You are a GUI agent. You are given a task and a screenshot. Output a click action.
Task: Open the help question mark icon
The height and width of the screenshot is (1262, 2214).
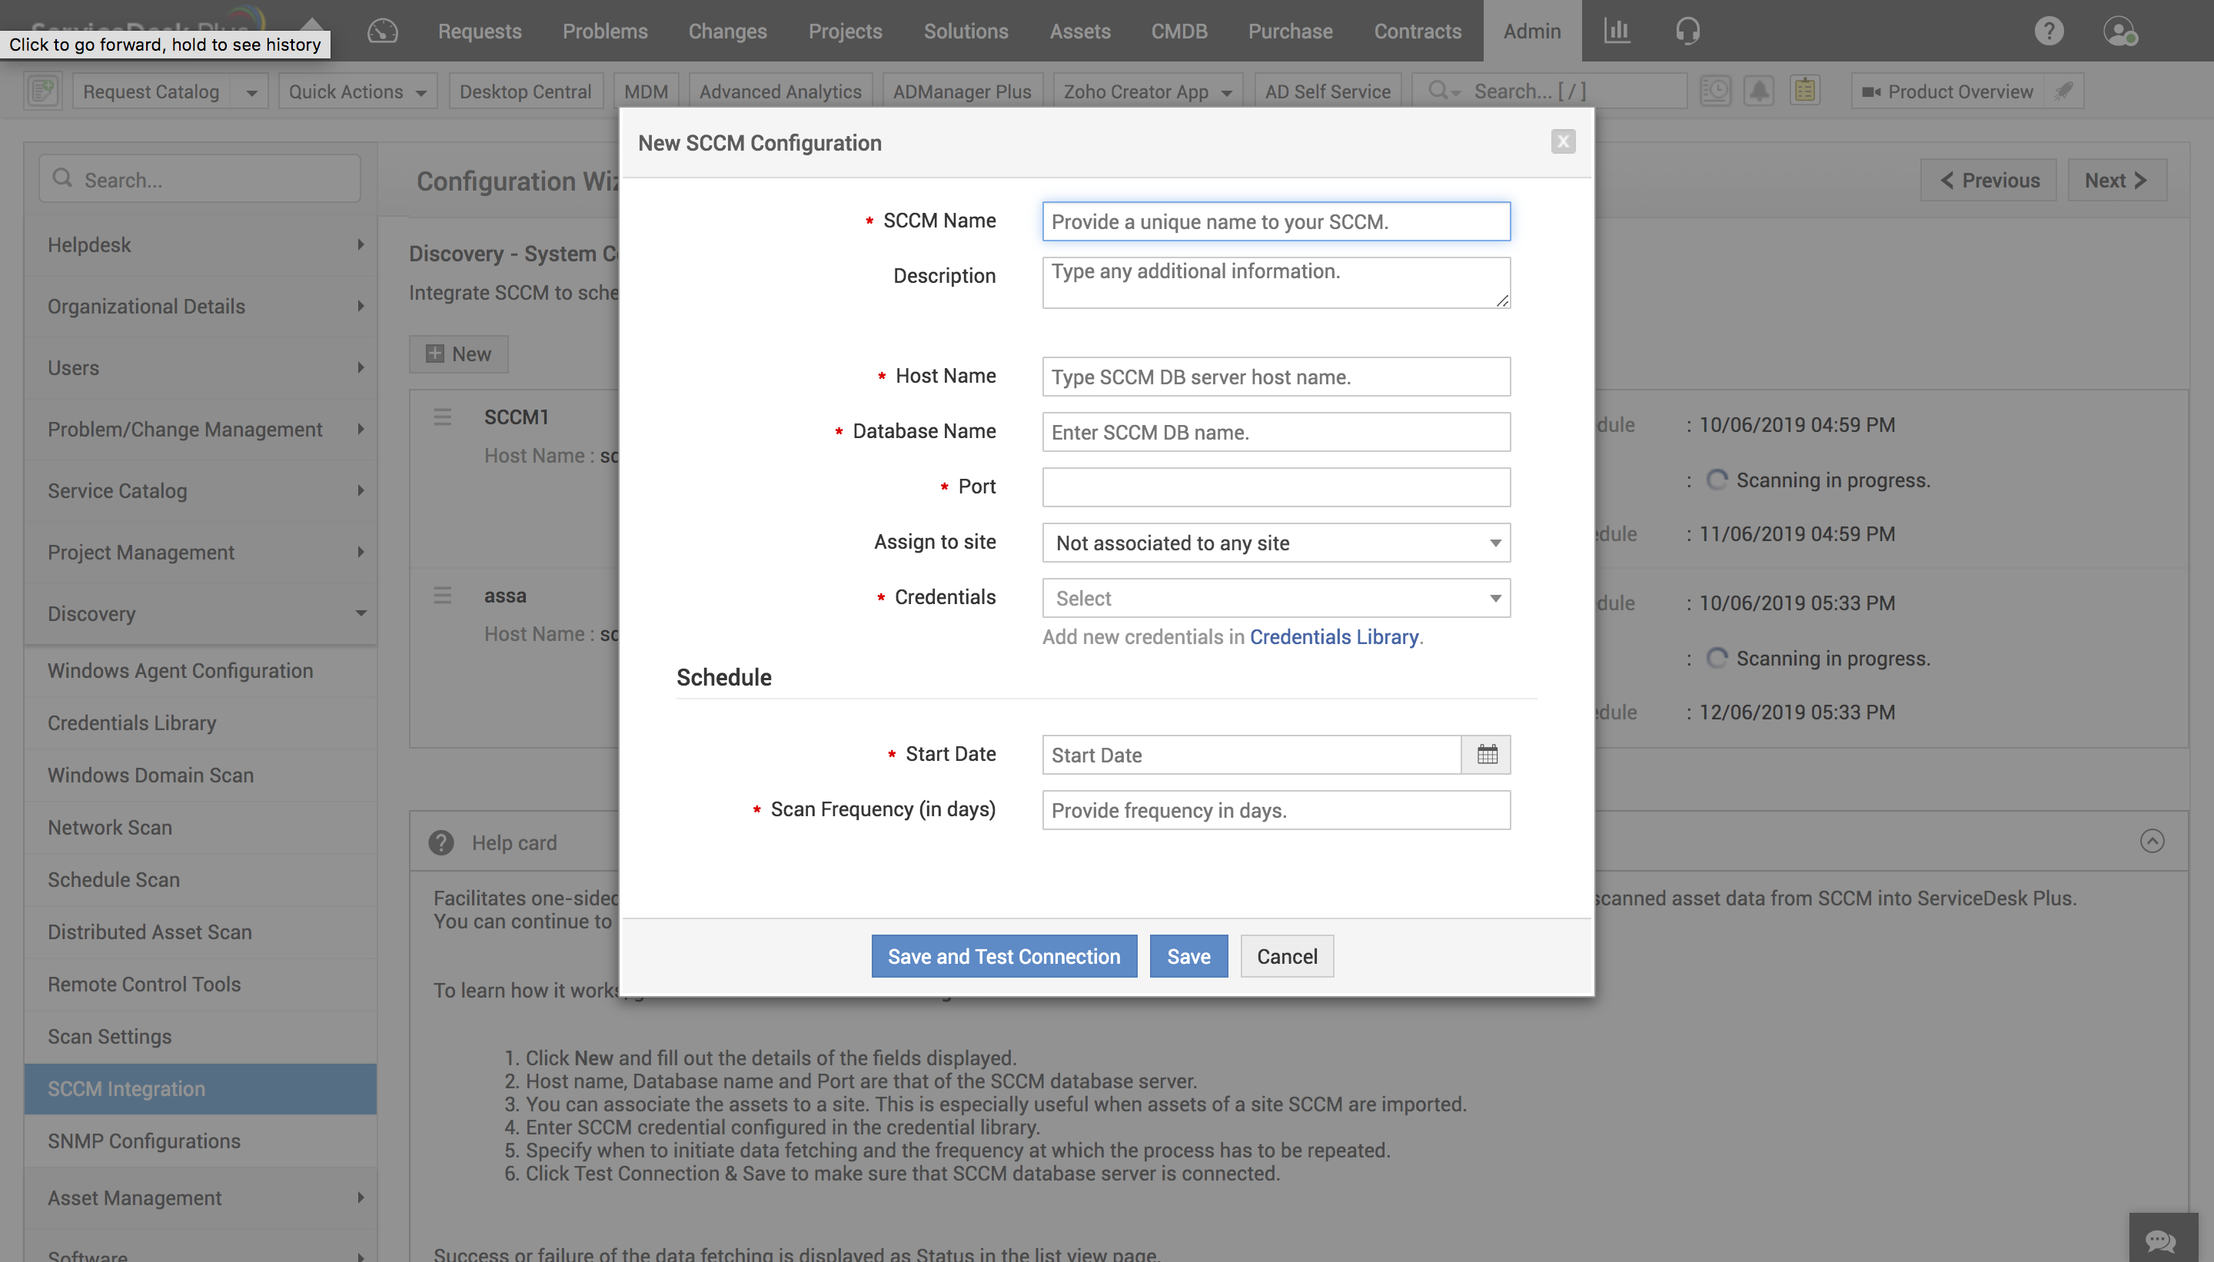click(2049, 32)
